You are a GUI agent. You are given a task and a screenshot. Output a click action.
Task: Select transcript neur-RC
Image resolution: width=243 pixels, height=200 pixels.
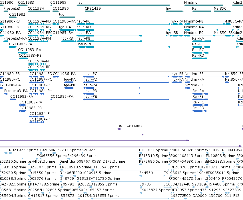coord(83,21)
